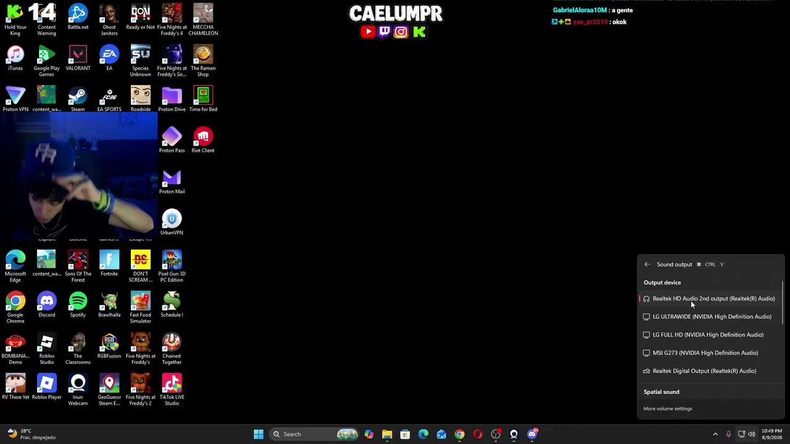The width and height of the screenshot is (790, 444).
Task: Select the Steam desktop icon
Action: (x=78, y=99)
